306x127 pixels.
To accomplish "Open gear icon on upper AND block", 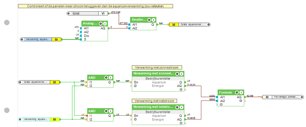I will click(x=106, y=78).
